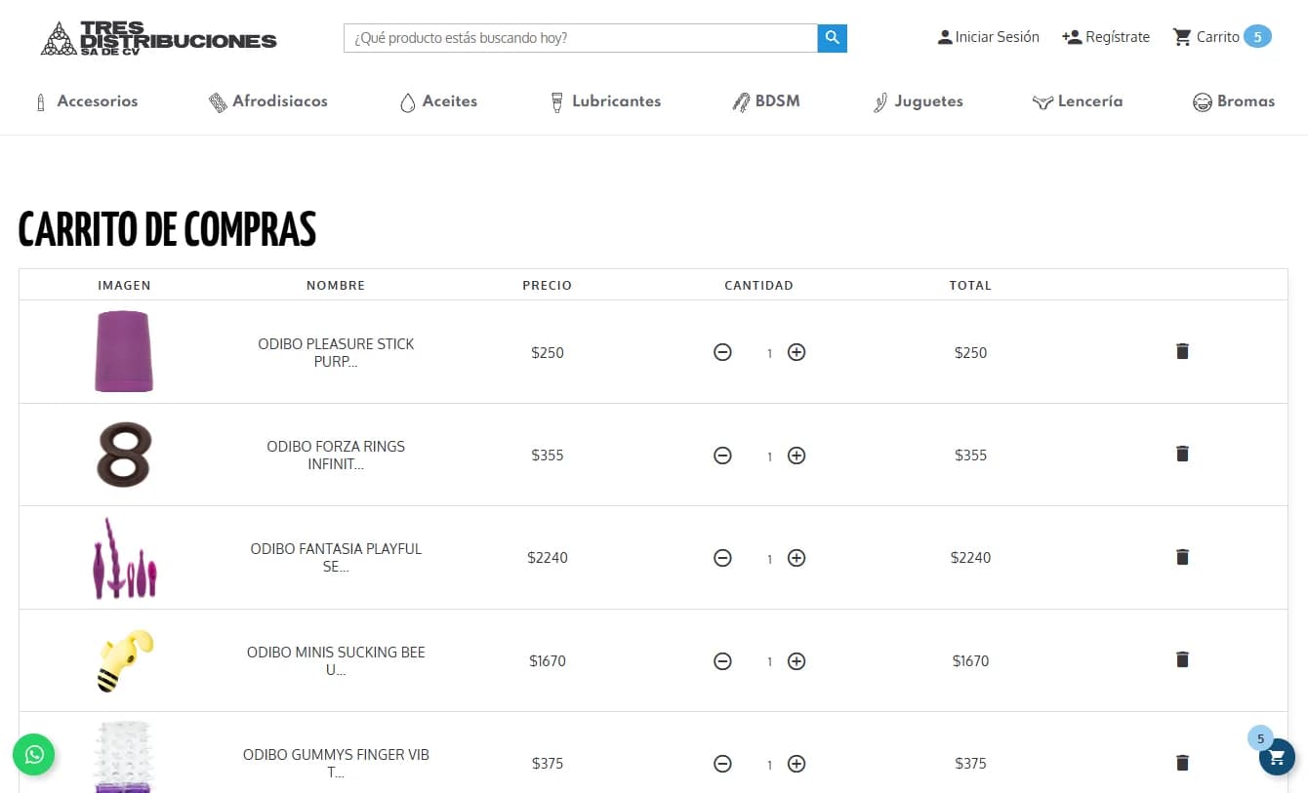The height and width of the screenshot is (793, 1308).
Task: Click the $2240 price cell
Action: pyautogui.click(x=548, y=558)
